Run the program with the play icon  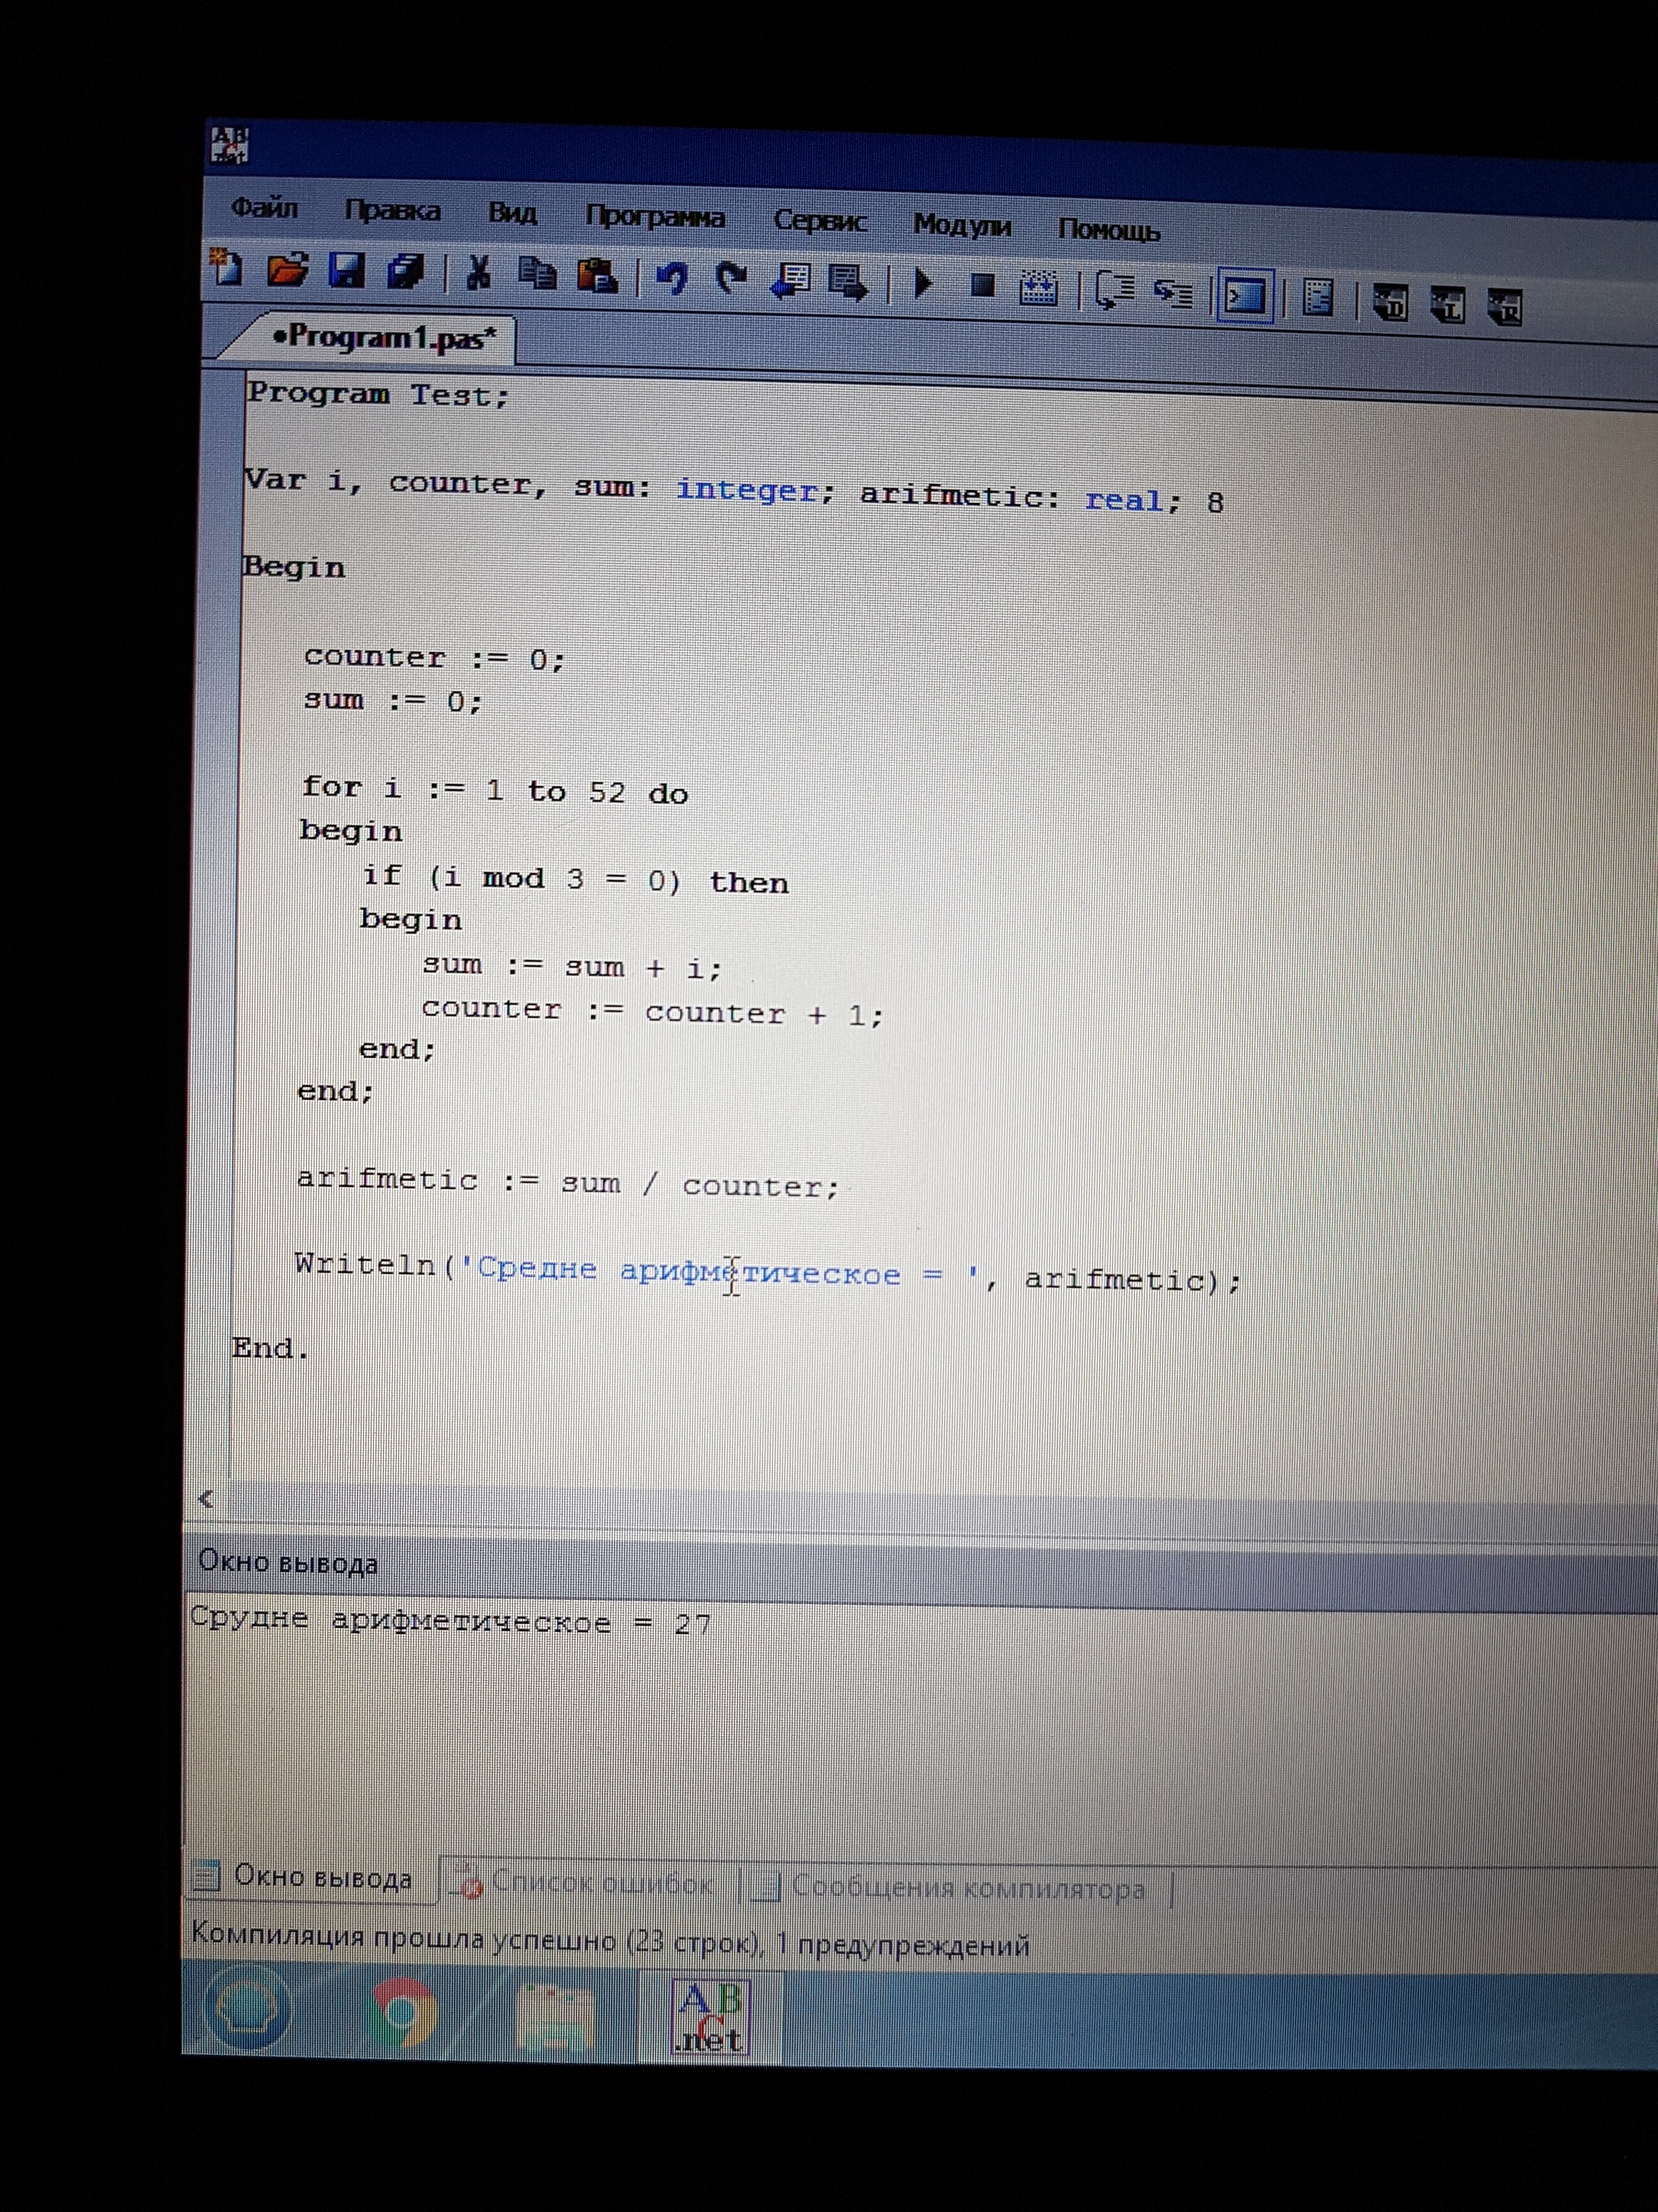pyautogui.click(x=923, y=285)
